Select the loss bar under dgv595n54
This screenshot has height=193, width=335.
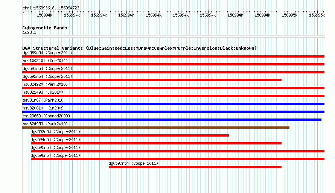click(x=178, y=151)
